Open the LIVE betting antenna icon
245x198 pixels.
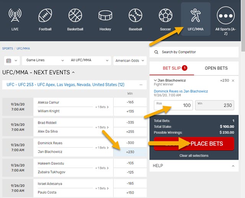pyautogui.click(x=15, y=16)
